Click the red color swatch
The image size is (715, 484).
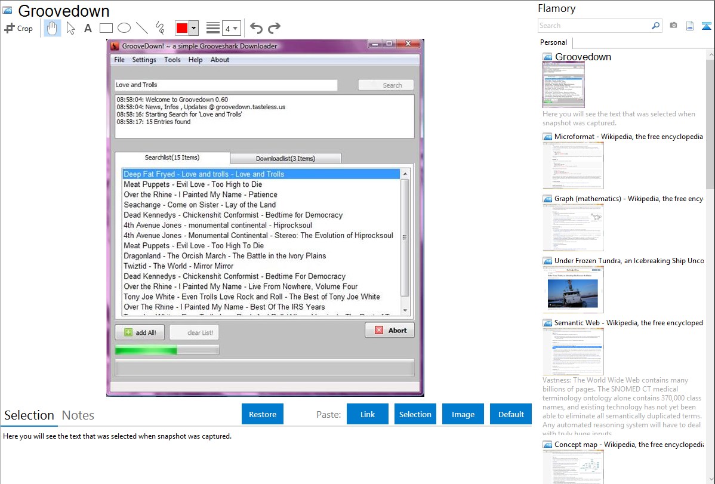click(x=181, y=28)
